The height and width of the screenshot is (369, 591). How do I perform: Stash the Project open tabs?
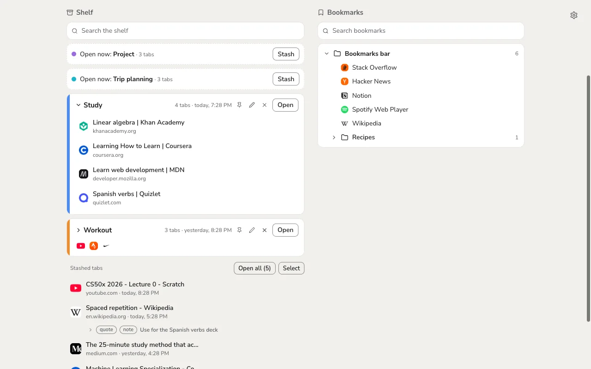coord(286,54)
